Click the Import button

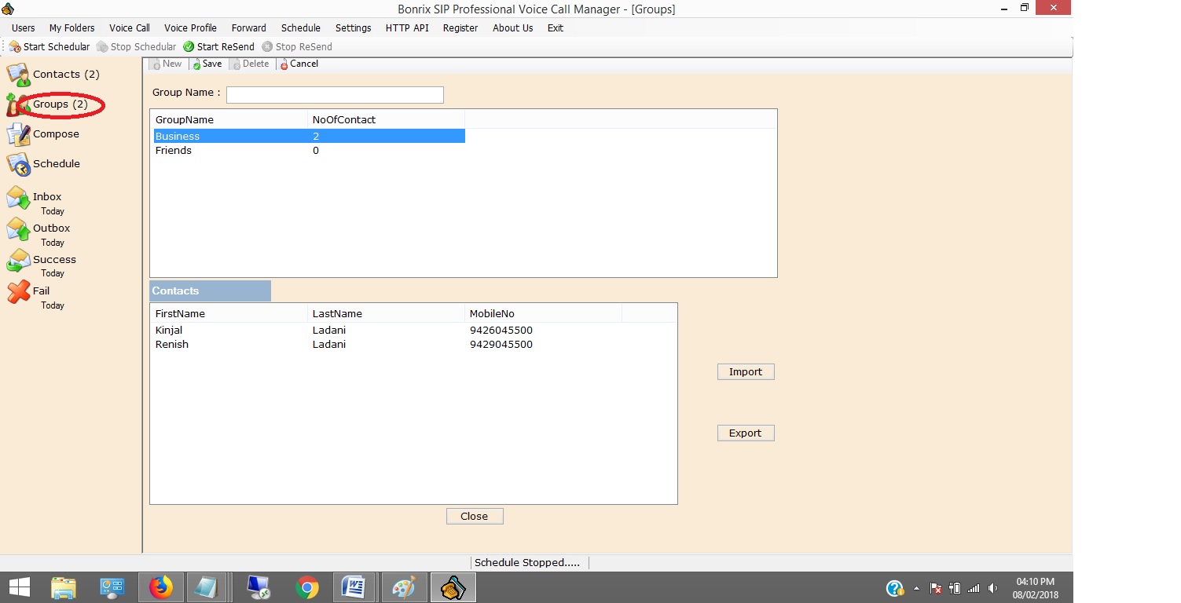[746, 372]
